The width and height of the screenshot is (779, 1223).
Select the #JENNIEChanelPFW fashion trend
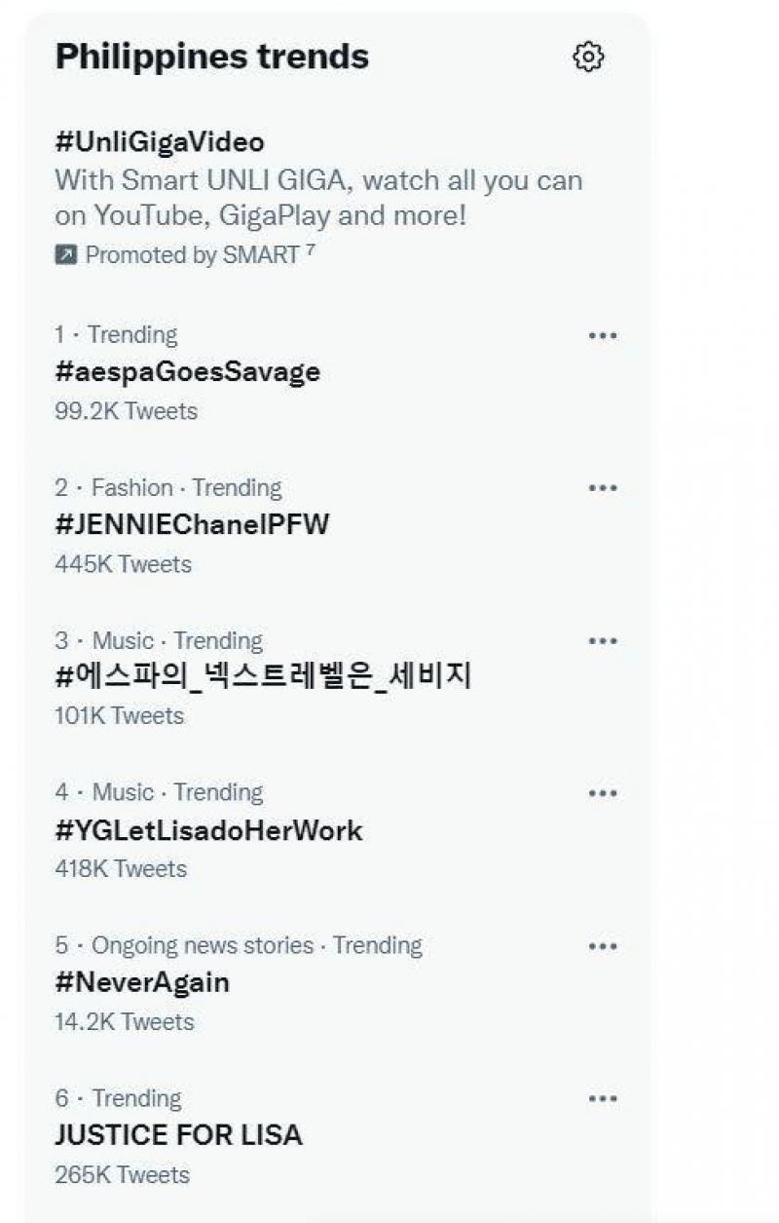pyautogui.click(x=193, y=525)
